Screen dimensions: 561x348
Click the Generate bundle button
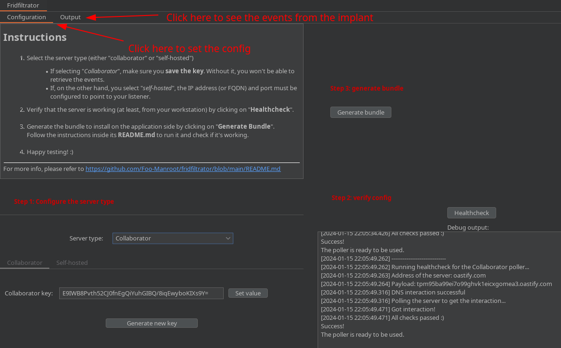(x=361, y=112)
